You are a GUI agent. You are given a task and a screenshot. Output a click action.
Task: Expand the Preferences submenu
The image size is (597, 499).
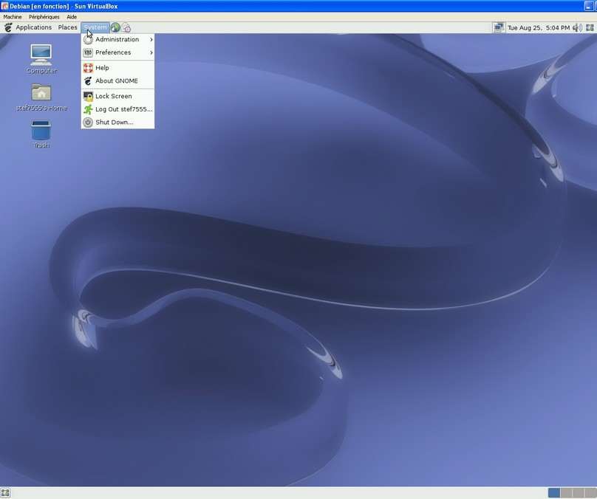[x=117, y=52]
